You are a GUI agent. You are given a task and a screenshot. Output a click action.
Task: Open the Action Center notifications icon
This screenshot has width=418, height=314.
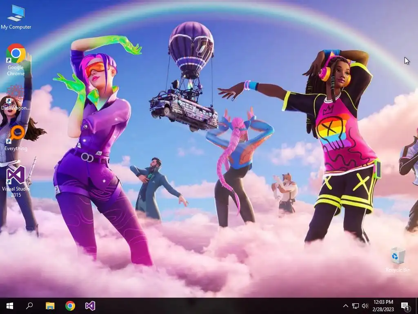405,306
